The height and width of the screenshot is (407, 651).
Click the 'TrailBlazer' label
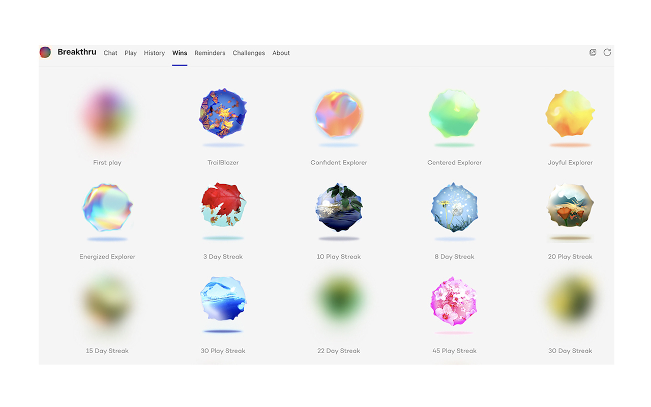[x=223, y=163]
